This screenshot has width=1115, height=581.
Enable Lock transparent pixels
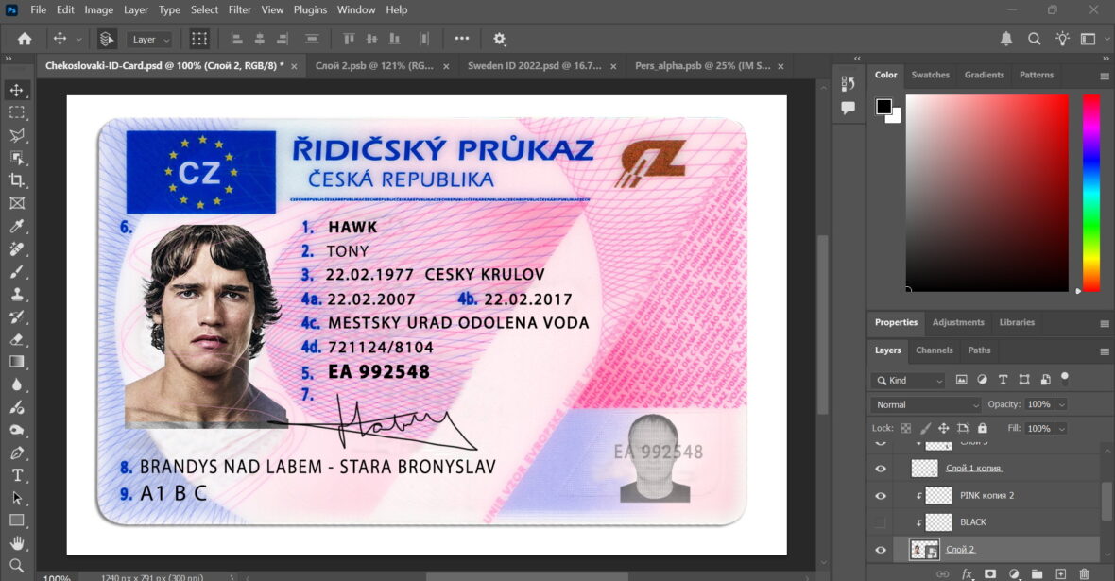[x=904, y=428]
